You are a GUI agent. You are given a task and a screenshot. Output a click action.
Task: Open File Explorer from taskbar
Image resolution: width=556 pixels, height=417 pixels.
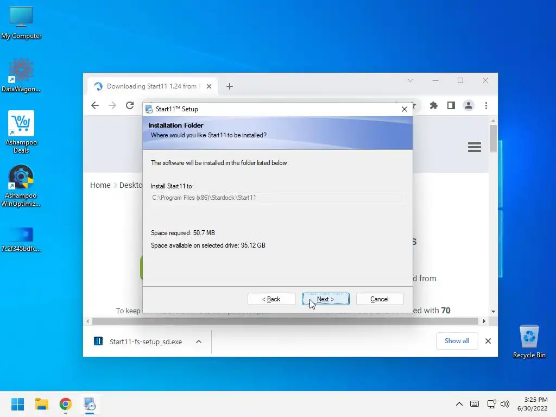(41, 404)
